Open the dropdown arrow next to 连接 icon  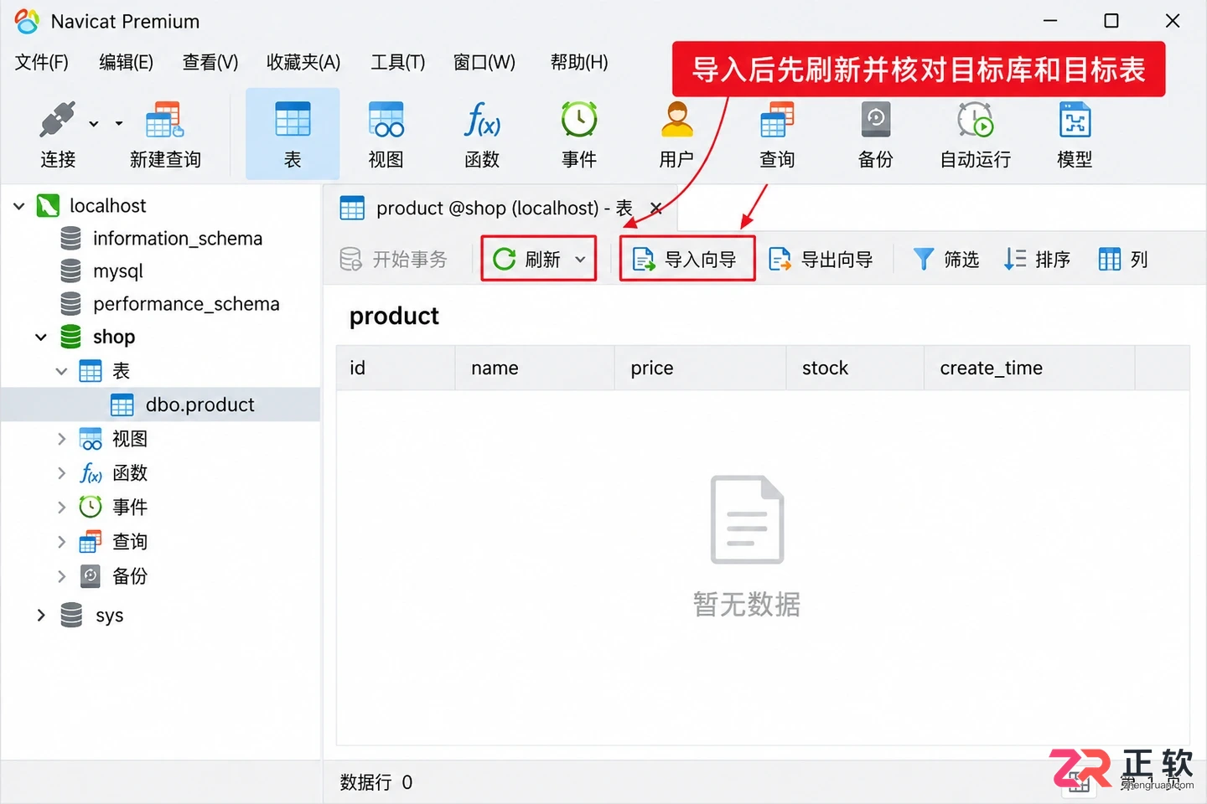[94, 124]
